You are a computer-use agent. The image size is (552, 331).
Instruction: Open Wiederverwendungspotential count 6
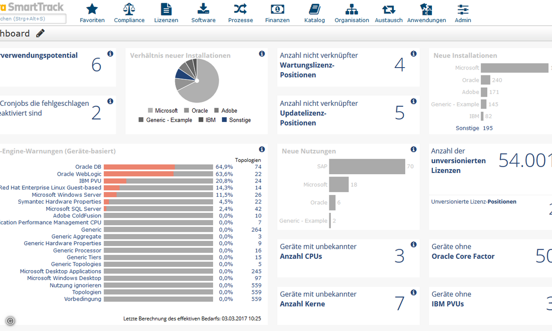tap(96, 65)
